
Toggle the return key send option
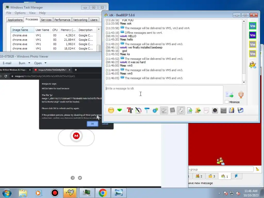point(181,110)
